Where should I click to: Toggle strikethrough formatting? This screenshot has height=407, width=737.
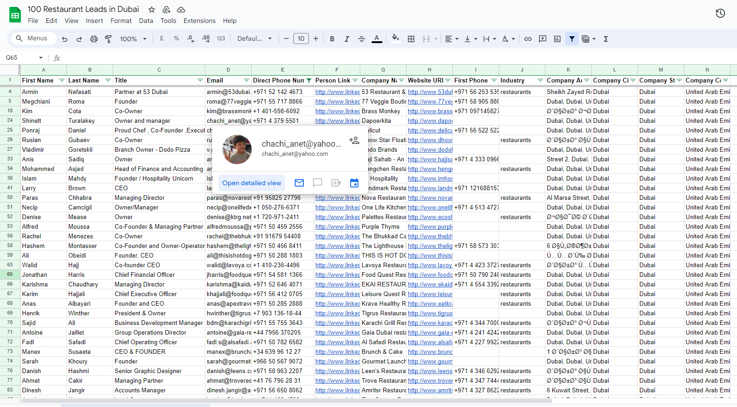point(362,39)
